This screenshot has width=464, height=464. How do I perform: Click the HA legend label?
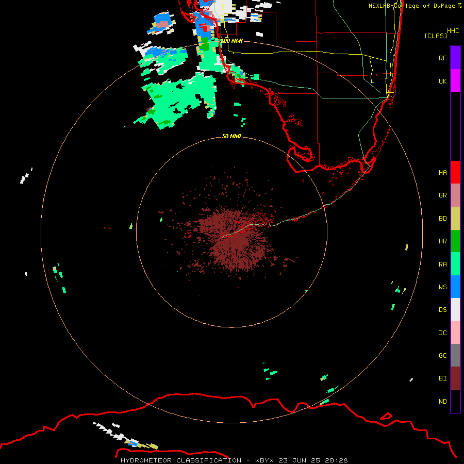(x=442, y=173)
